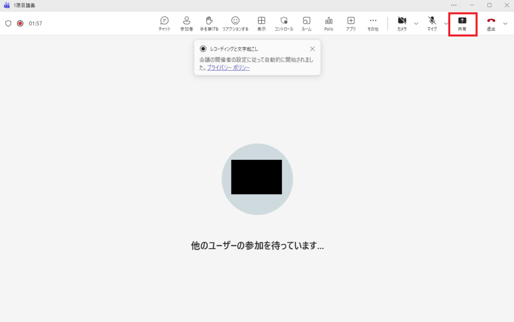This screenshot has width=514, height=322.
Task: Open the その他 more options menu
Action: click(372, 23)
